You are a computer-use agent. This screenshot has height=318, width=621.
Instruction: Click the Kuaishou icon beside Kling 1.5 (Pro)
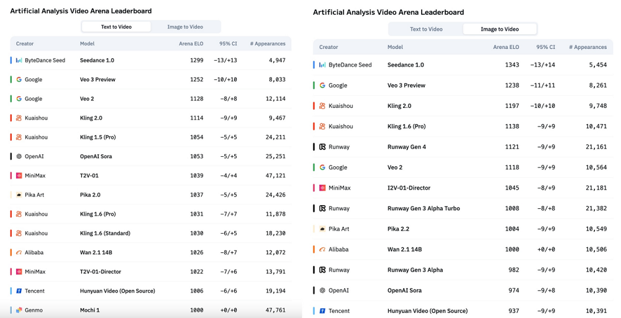[x=19, y=137]
